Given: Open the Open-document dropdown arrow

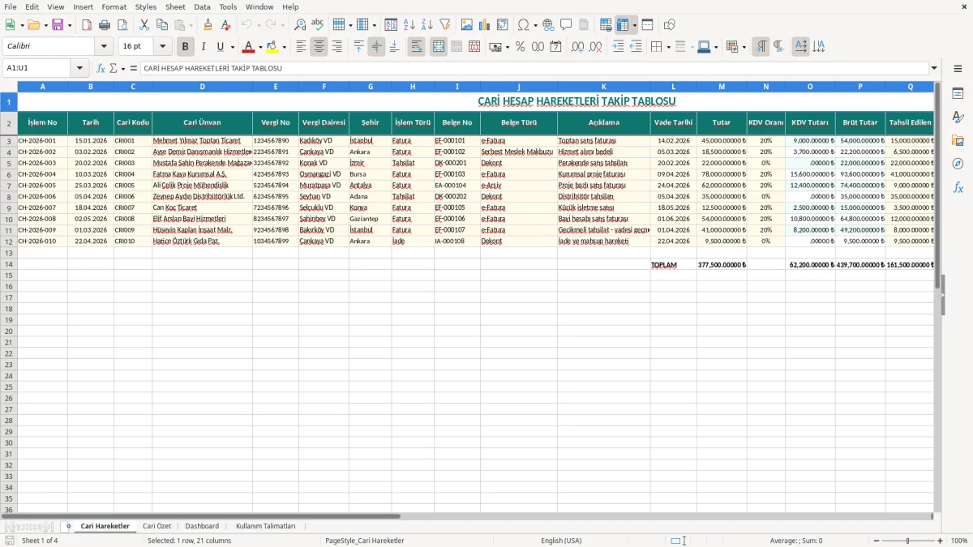Looking at the screenshot, I should 44,25.
